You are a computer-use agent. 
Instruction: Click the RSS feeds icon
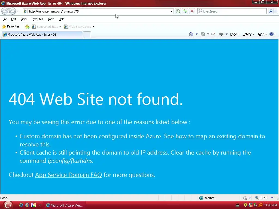203,34
